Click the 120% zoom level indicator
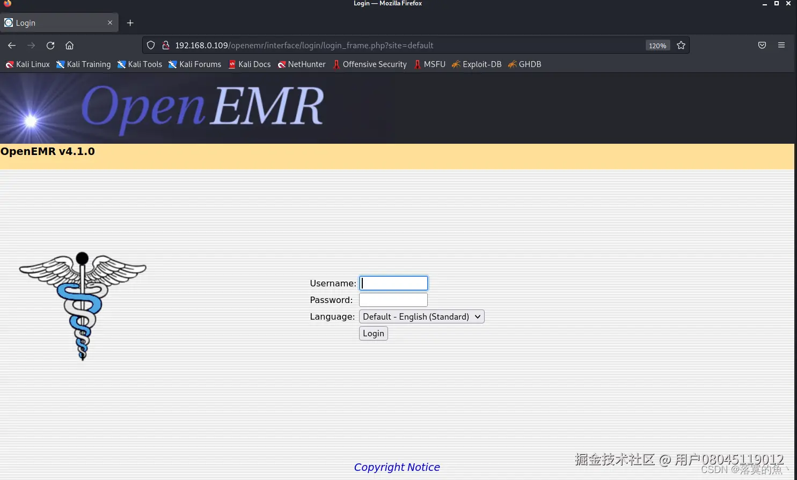The width and height of the screenshot is (797, 480). pos(657,45)
